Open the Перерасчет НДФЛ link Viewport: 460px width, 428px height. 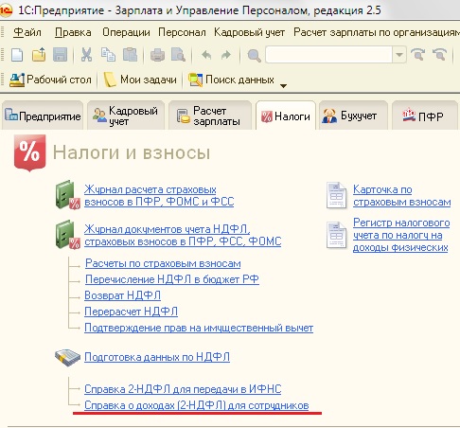coord(132,312)
